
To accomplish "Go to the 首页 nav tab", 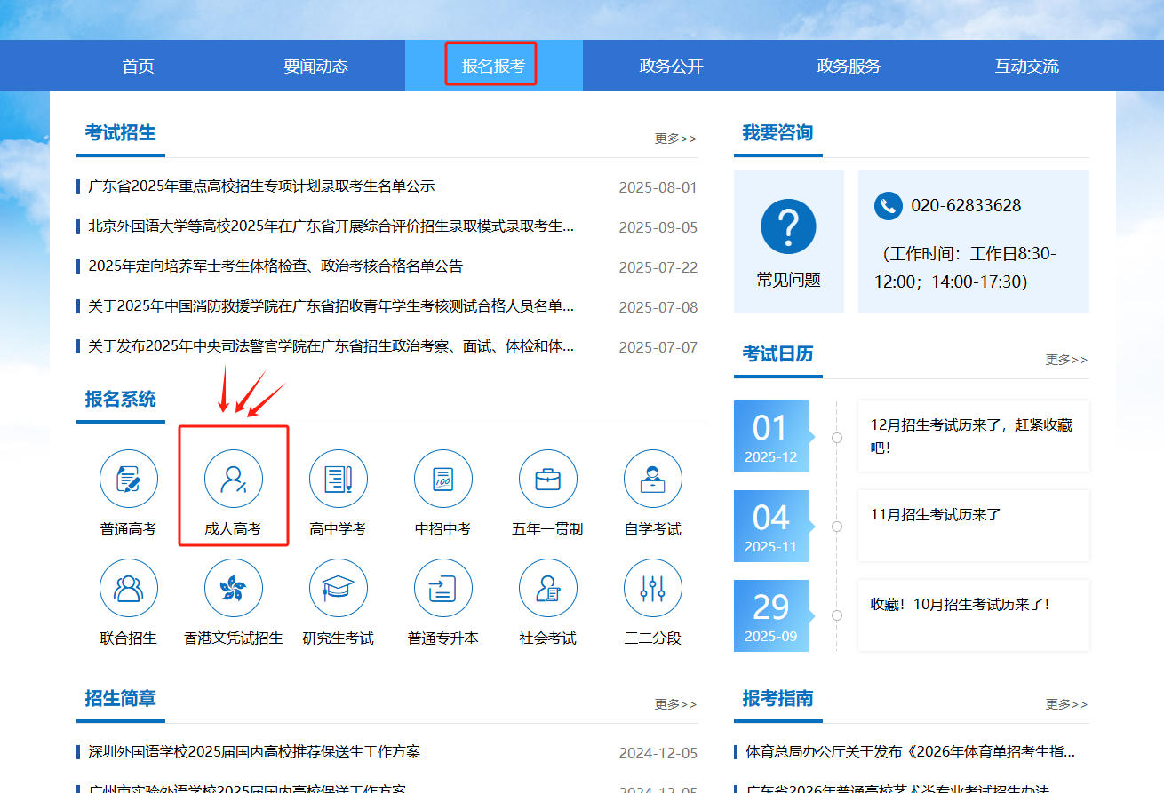I will click(x=138, y=67).
